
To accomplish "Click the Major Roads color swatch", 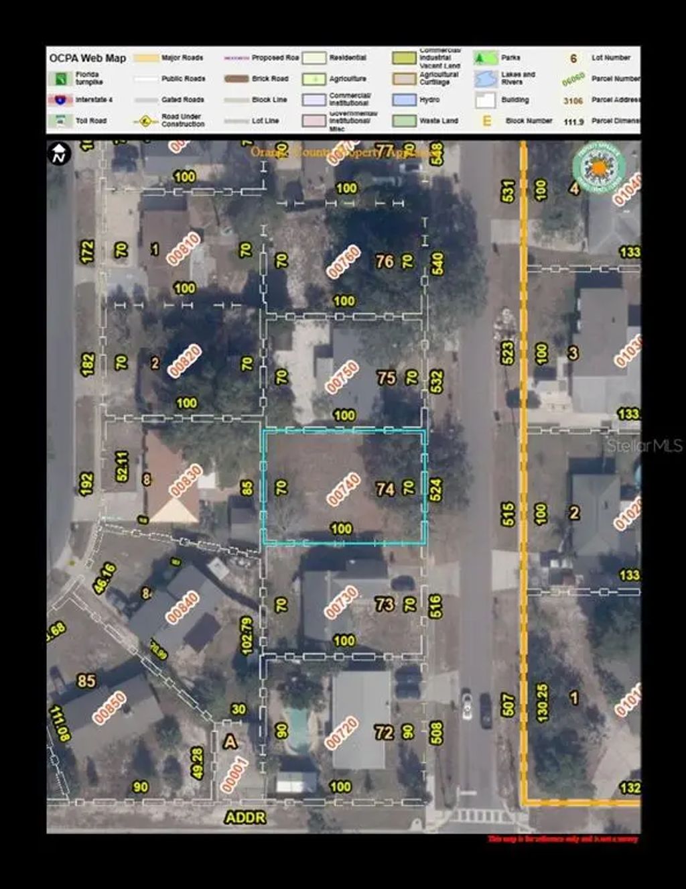I will (146, 58).
